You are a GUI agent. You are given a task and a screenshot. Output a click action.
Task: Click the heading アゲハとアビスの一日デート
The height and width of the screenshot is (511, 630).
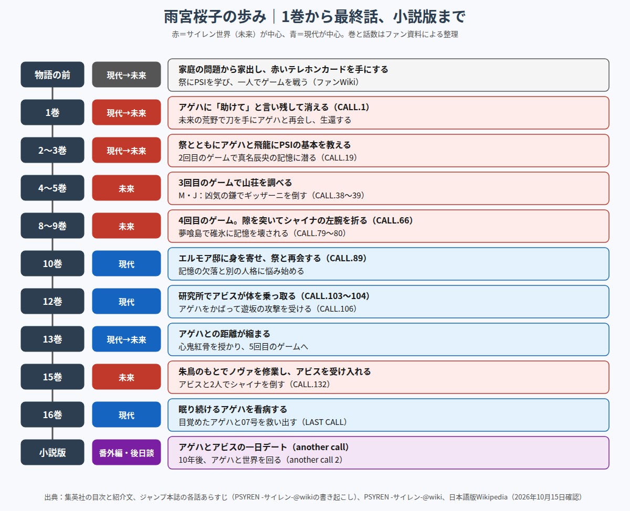coord(264,447)
